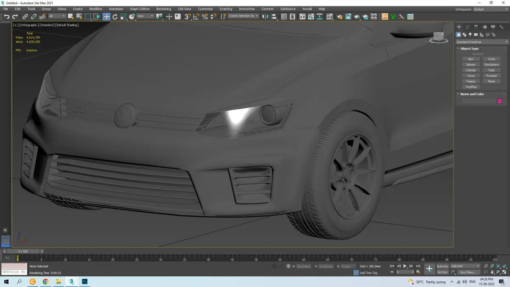Viewport: 510px width, 287px height.
Task: Collapse the Name and Color rollout
Action: 472,94
